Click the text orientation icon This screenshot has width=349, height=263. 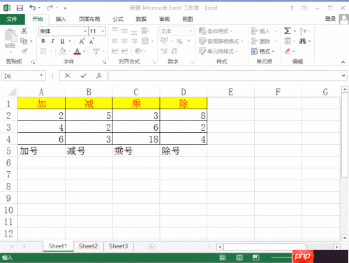pos(138,51)
